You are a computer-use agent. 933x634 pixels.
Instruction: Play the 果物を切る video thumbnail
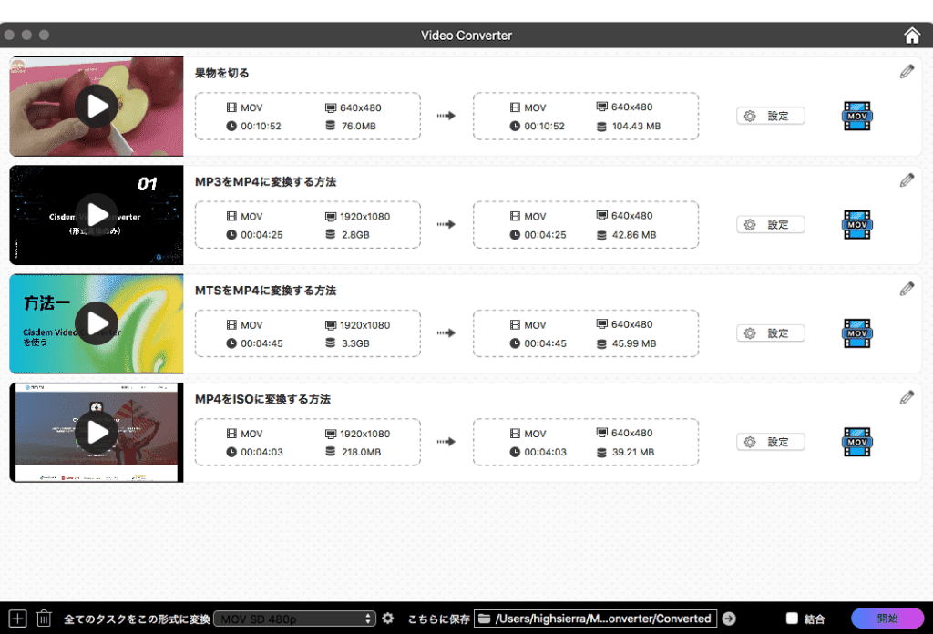pyautogui.click(x=97, y=107)
